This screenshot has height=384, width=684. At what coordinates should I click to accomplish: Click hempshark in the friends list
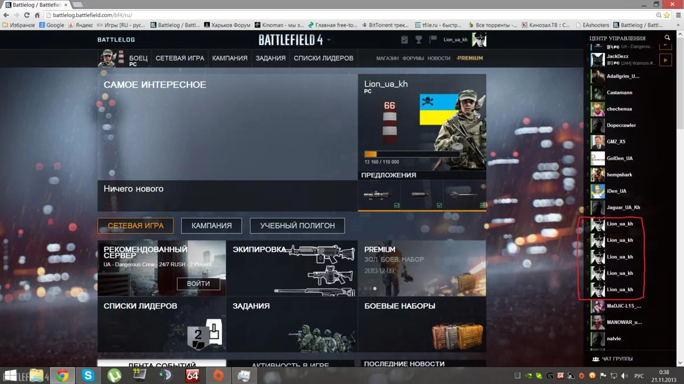[x=620, y=175]
